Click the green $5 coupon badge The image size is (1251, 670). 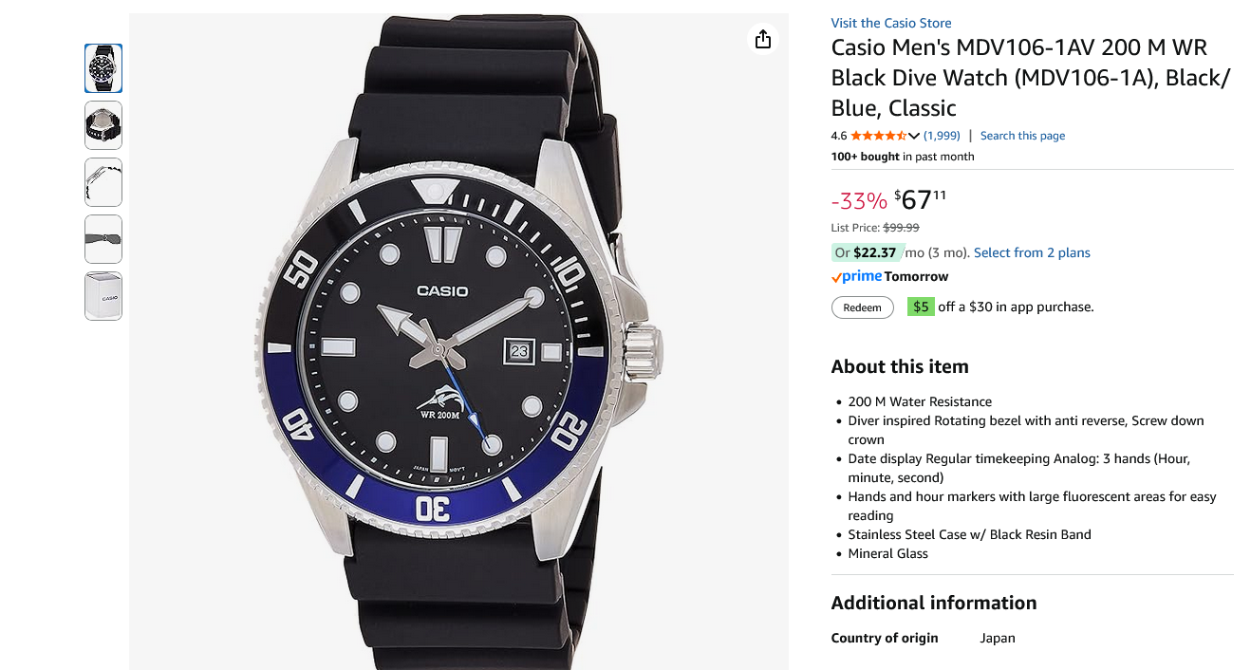coord(921,307)
